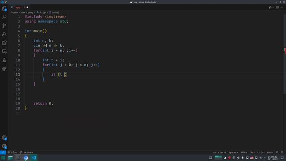
Task: Close the unsaved 1.cpp tab dot
Action: coord(27,7)
